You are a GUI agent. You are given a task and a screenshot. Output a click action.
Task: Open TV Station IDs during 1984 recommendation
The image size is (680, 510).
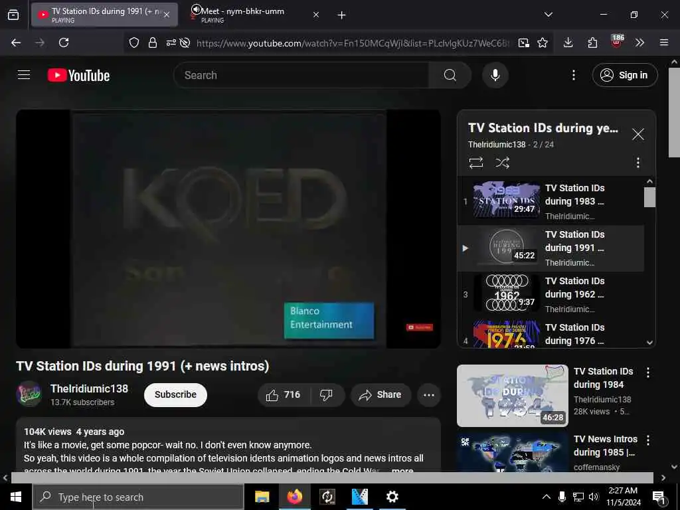(x=512, y=396)
